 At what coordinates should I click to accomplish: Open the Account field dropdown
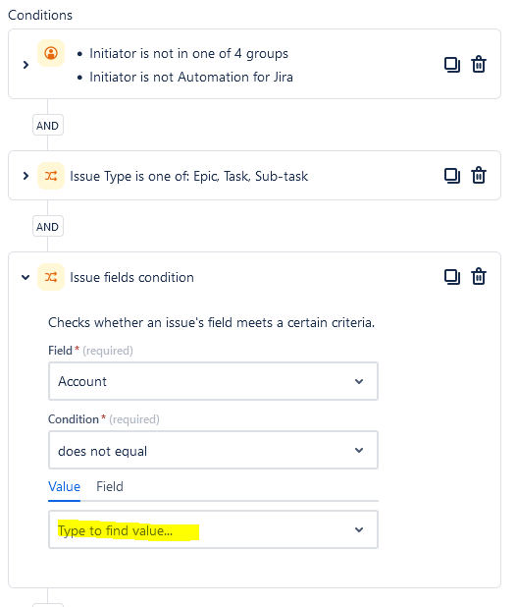(213, 381)
